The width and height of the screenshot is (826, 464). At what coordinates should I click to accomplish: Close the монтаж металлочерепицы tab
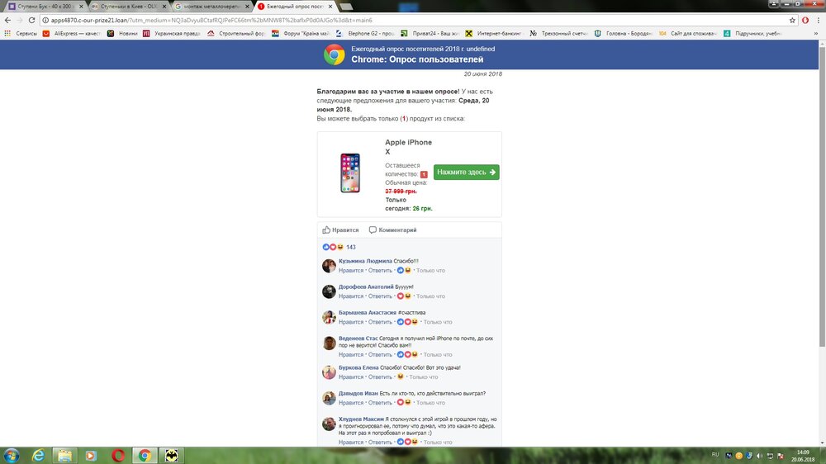pos(248,7)
